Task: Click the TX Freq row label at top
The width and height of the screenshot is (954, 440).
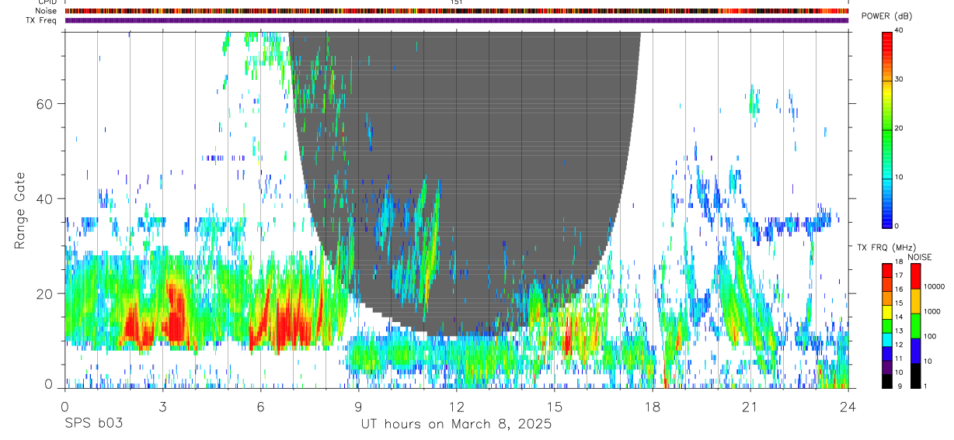Action: tap(42, 20)
